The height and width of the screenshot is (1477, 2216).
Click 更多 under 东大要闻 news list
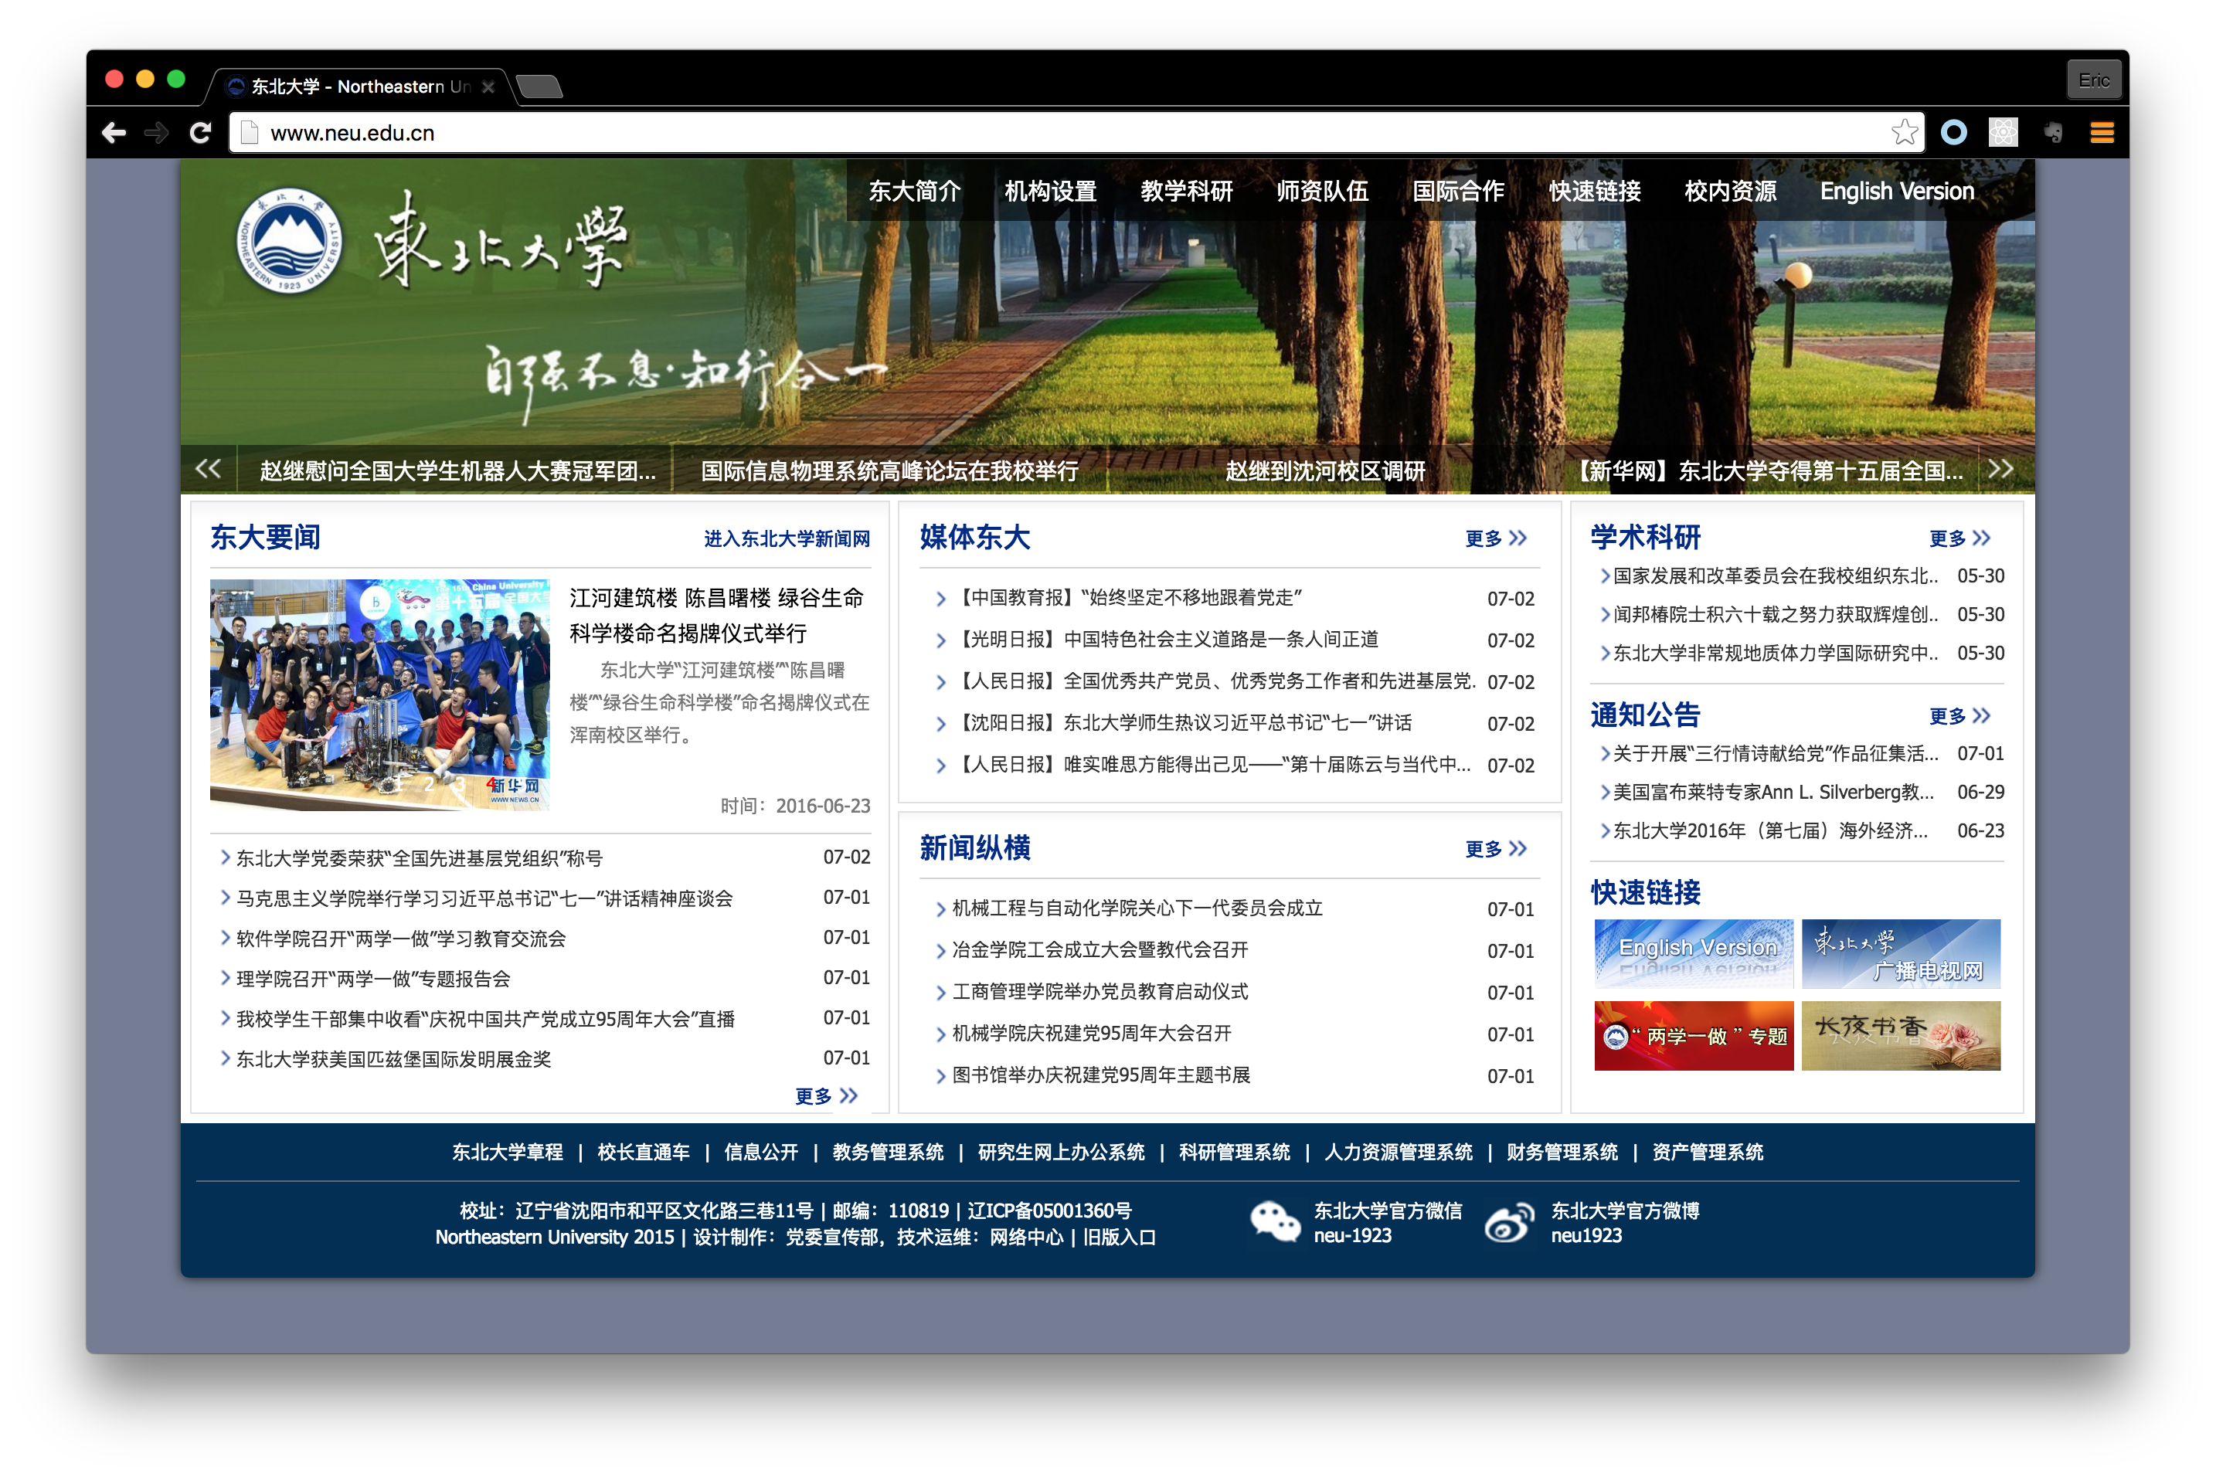pyautogui.click(x=826, y=1095)
